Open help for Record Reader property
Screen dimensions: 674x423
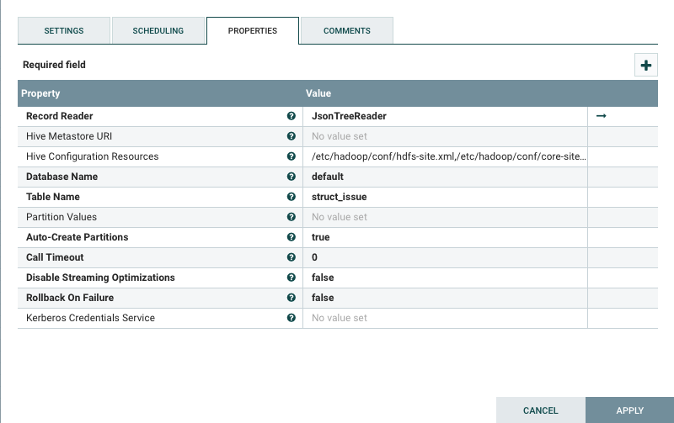[x=291, y=116]
